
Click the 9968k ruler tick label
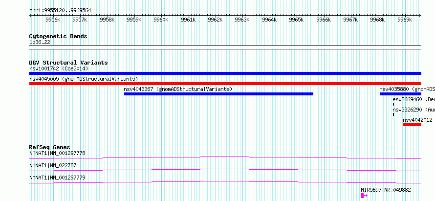(x=378, y=20)
